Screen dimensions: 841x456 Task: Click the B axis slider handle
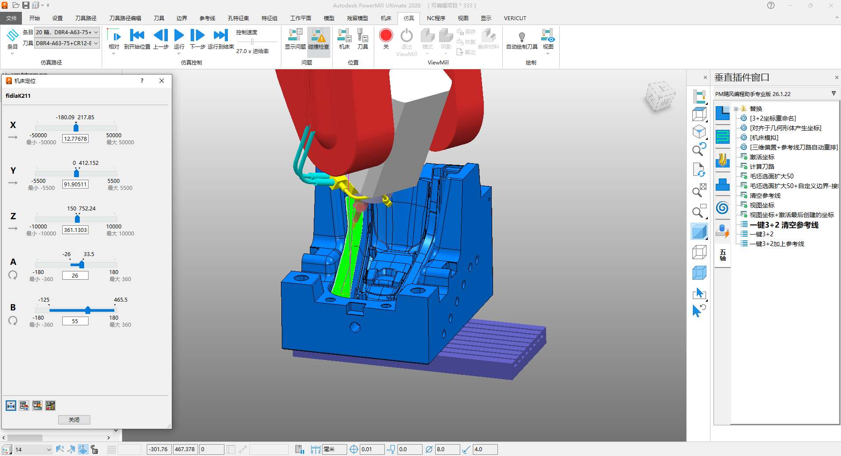coord(88,310)
